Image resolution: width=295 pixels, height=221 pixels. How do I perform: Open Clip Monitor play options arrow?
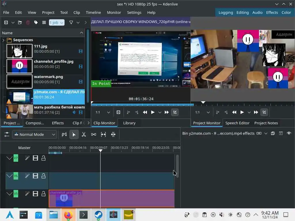(x=160, y=113)
